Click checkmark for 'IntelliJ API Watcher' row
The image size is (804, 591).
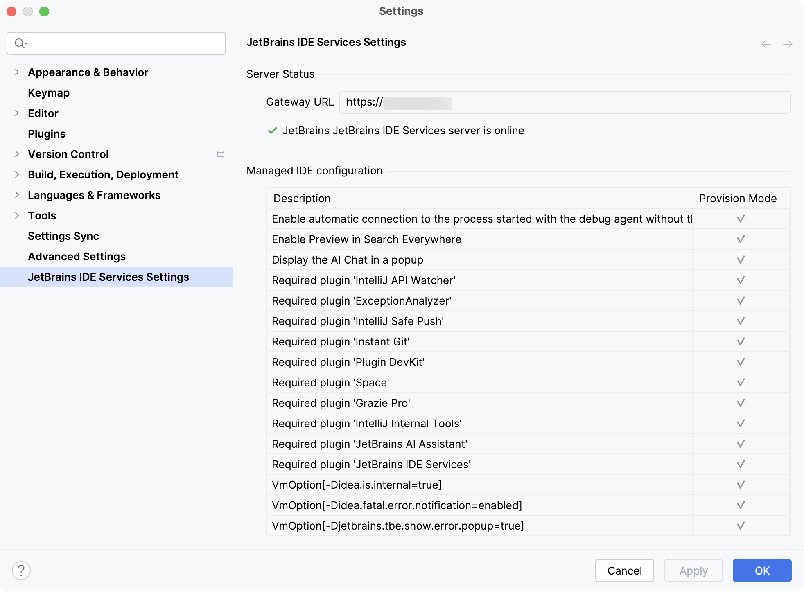click(x=741, y=280)
